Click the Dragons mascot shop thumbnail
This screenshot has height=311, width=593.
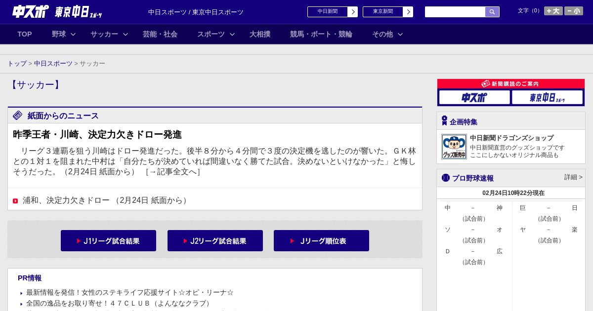coord(454,147)
